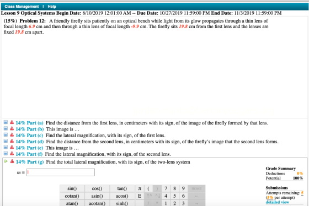Insert the asin() function
This screenshot has height=206, width=309.
(97, 196)
